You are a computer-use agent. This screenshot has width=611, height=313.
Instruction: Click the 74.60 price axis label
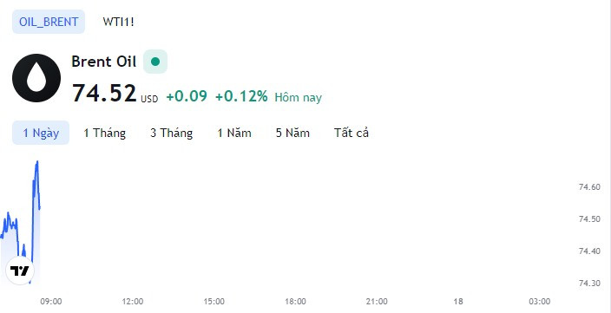[589, 187]
